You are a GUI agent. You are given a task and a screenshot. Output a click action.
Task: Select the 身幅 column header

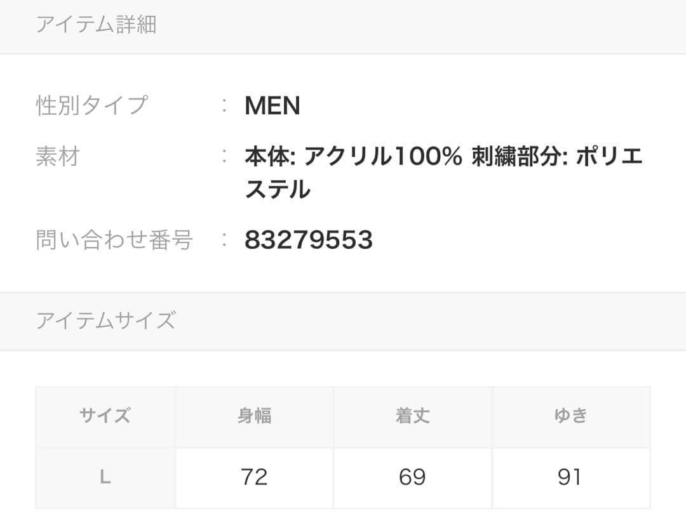coord(254,416)
